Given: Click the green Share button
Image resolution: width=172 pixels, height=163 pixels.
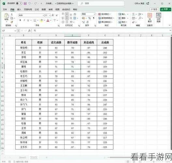Looking at the screenshot, I should (x=165, y=9).
